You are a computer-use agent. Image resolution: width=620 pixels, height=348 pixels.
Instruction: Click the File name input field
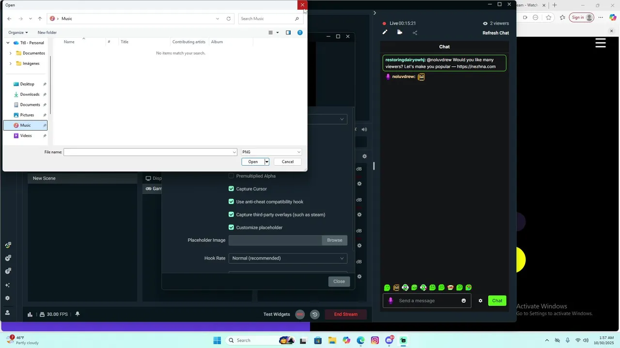[151, 152]
